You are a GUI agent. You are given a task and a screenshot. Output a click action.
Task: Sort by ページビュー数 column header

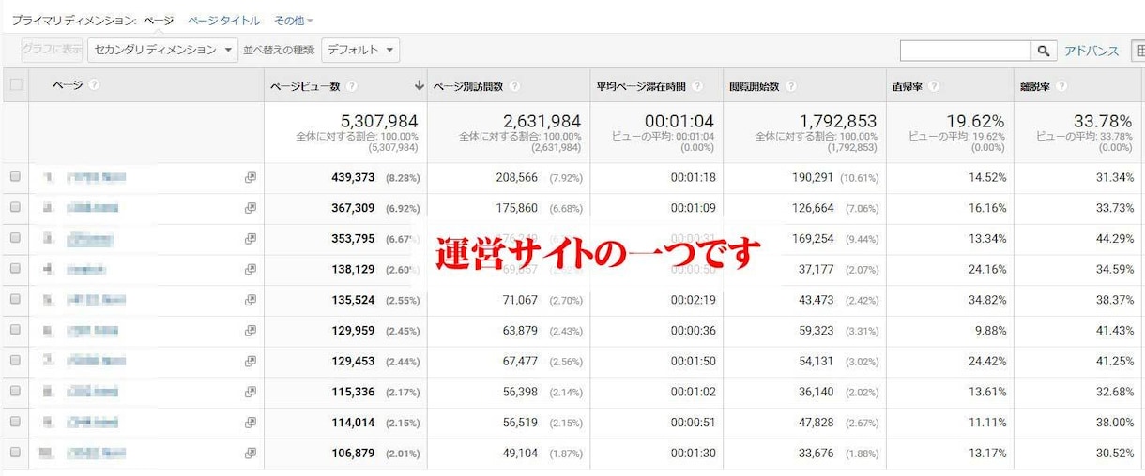[306, 86]
